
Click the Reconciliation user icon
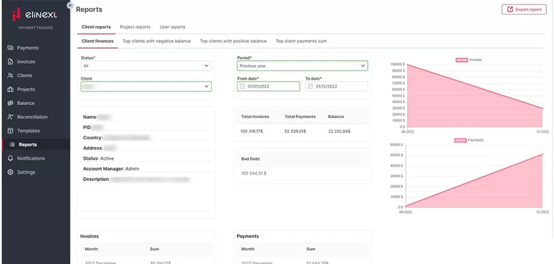tap(10, 117)
